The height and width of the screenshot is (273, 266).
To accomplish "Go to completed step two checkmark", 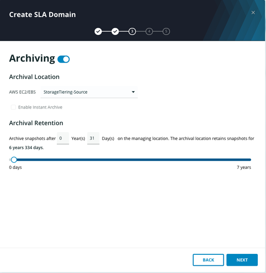I will click(115, 32).
